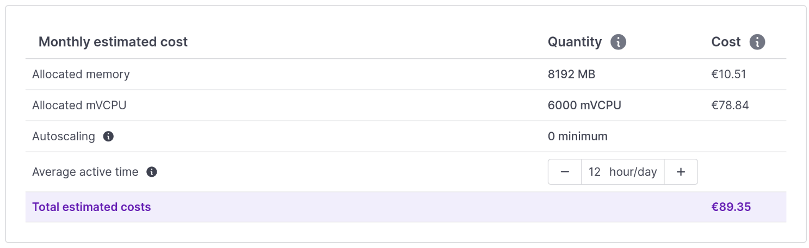The height and width of the screenshot is (248, 809).
Task: Open the Autoscaling info tooltip icon
Action: pos(108,137)
